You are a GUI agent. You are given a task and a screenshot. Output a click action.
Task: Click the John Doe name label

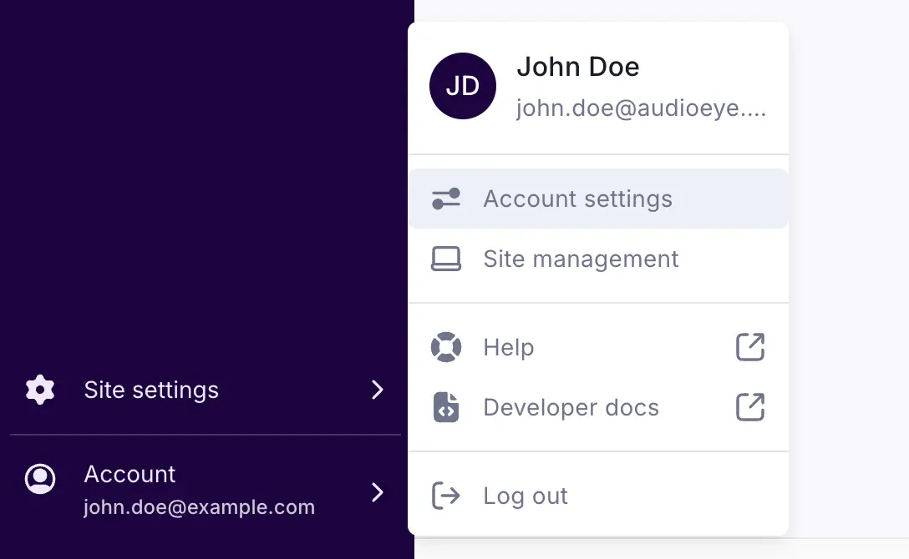[x=578, y=66]
